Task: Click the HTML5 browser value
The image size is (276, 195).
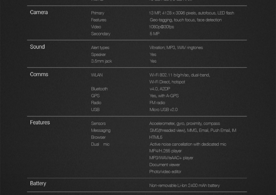Action: click(155, 137)
